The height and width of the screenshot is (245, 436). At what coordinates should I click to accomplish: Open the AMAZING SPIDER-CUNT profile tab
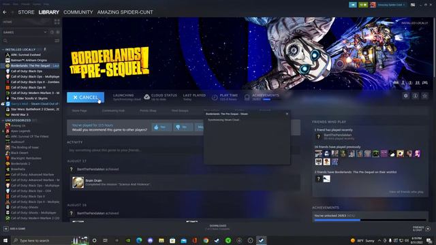(x=125, y=12)
